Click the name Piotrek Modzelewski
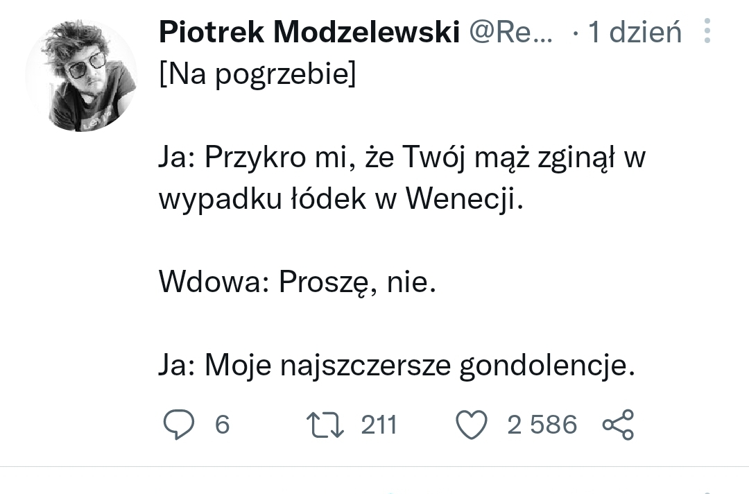Screen dimensions: 749x494 309,31
